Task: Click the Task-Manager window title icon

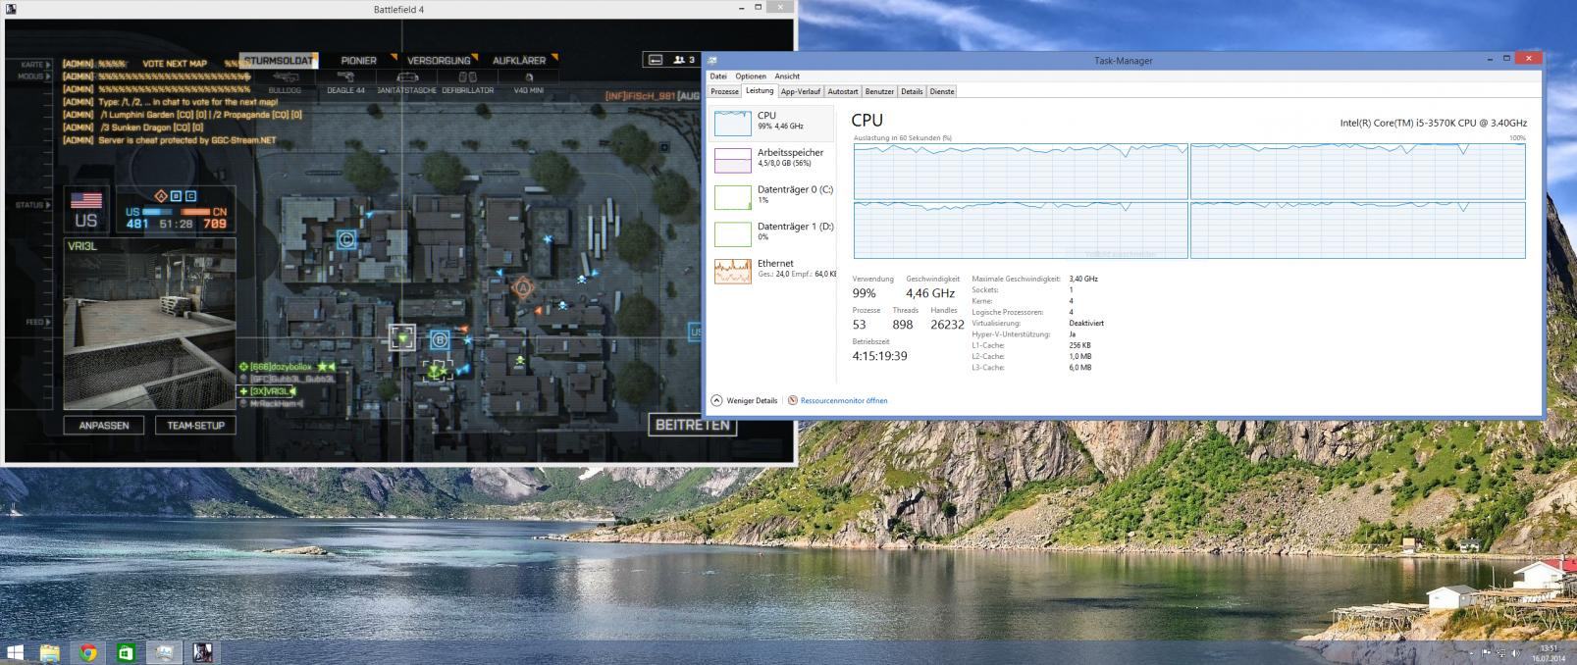Action: pyautogui.click(x=711, y=61)
